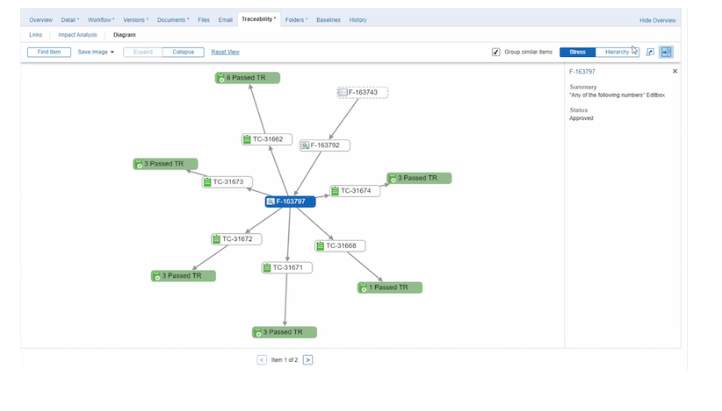Open the Save Image dropdown
722x411 pixels.
(x=96, y=52)
